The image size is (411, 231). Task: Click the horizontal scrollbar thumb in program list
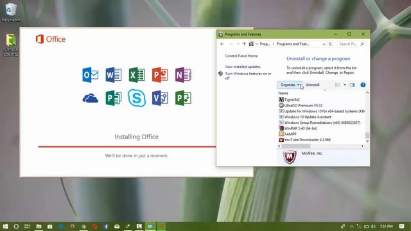(296, 146)
